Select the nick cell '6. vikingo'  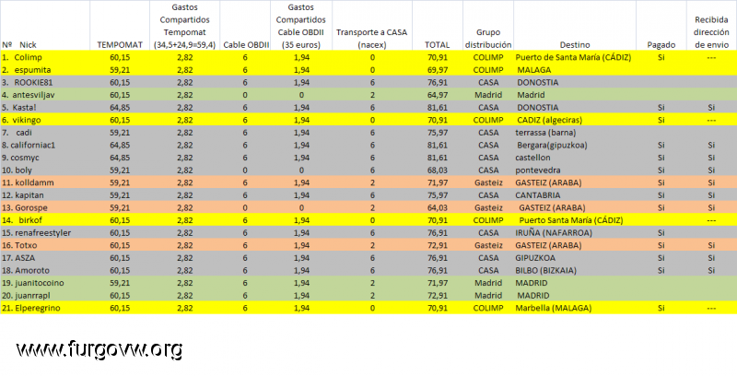tap(21, 120)
